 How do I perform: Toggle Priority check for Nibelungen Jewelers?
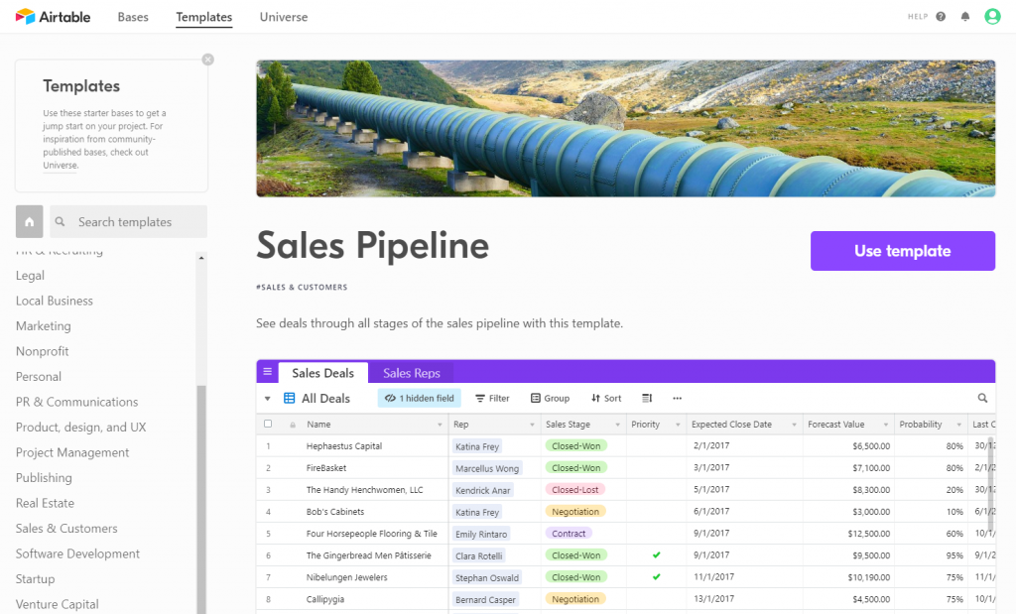coord(657,577)
